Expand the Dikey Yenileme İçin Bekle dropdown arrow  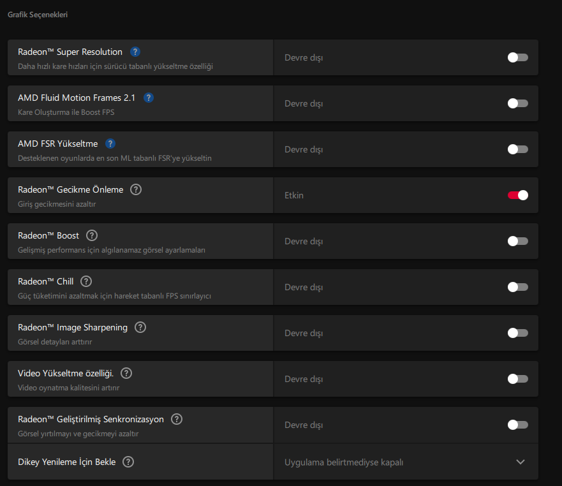521,462
